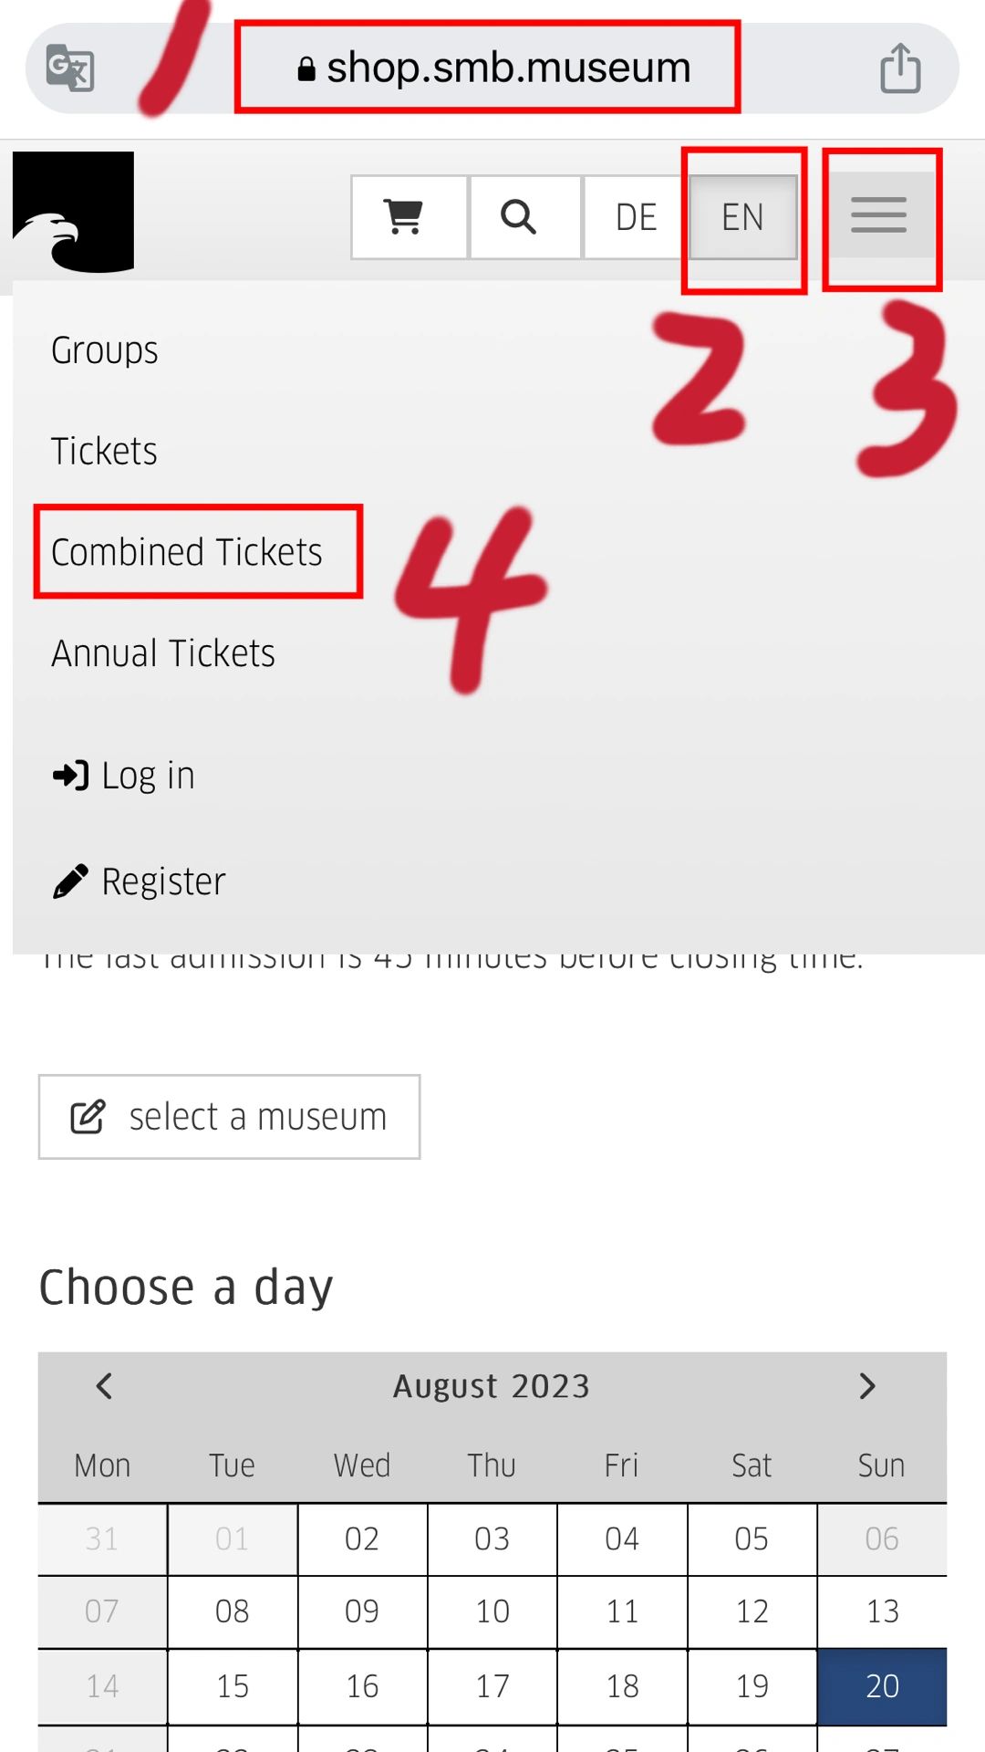Toggle the hamburger menu
The height and width of the screenshot is (1752, 985).
tap(879, 216)
